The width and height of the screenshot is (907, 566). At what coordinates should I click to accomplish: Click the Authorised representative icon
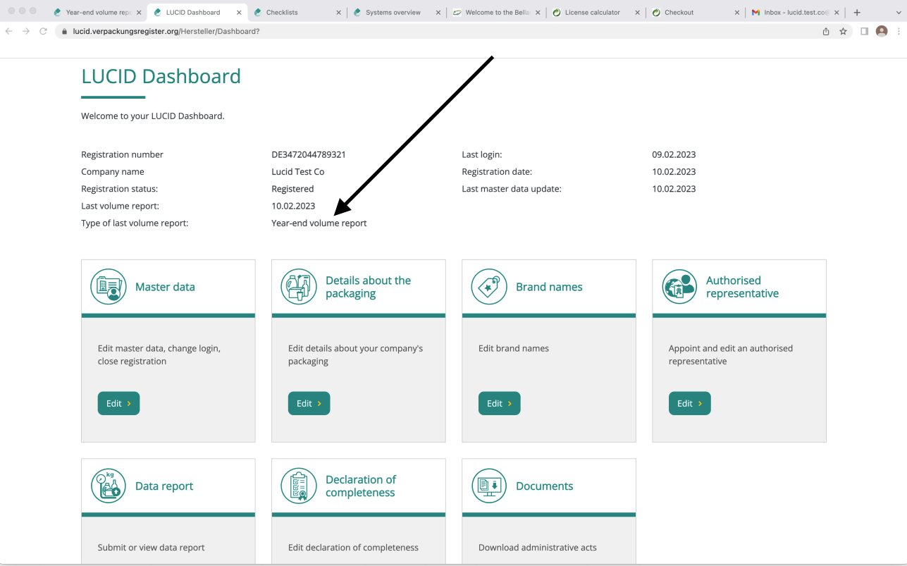[679, 287]
